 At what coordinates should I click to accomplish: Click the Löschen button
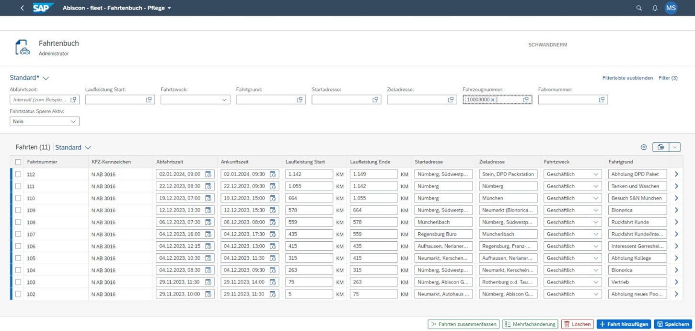pos(577,324)
